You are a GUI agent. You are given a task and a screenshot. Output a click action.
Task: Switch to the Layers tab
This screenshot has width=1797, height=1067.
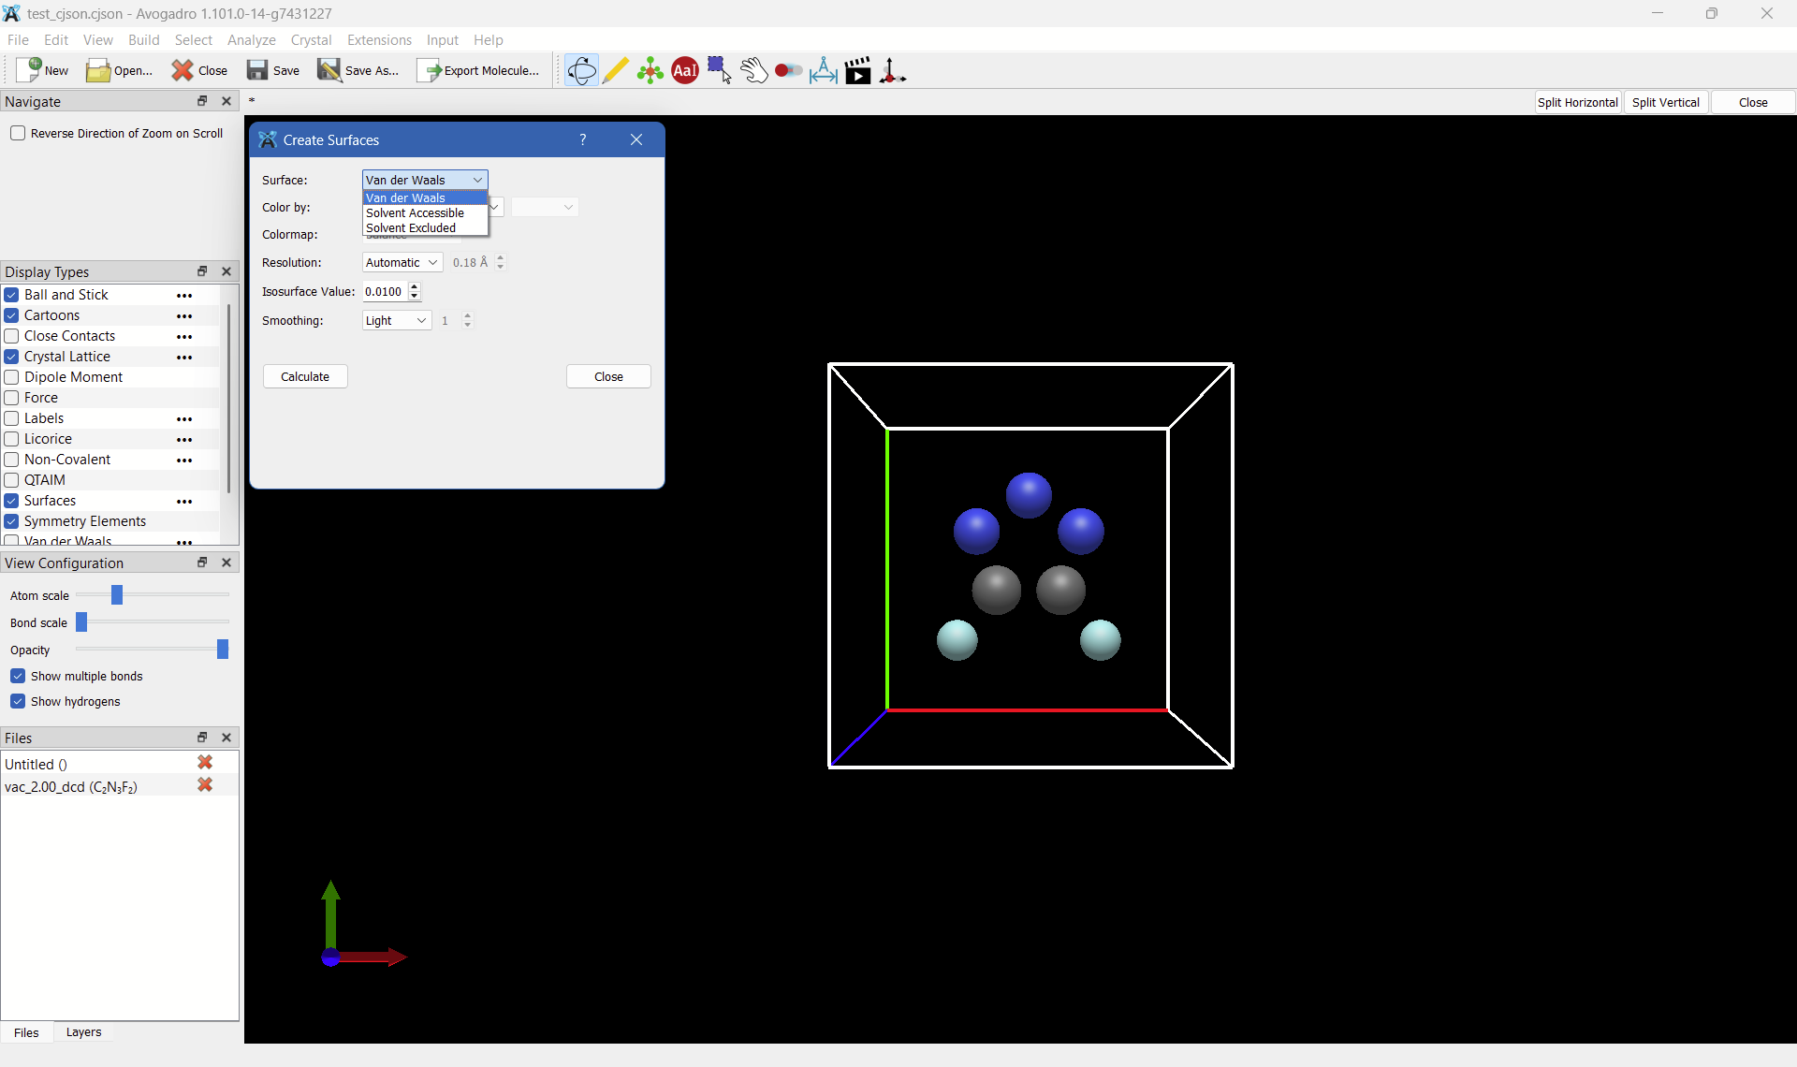(83, 1031)
